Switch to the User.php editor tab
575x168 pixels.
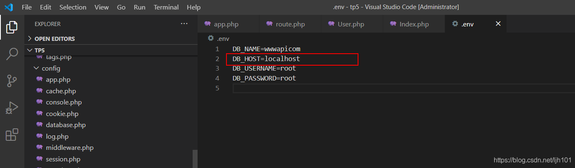point(352,24)
